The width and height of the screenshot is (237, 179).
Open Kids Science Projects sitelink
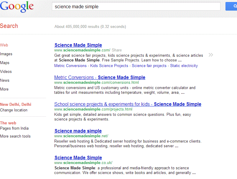click(109, 66)
